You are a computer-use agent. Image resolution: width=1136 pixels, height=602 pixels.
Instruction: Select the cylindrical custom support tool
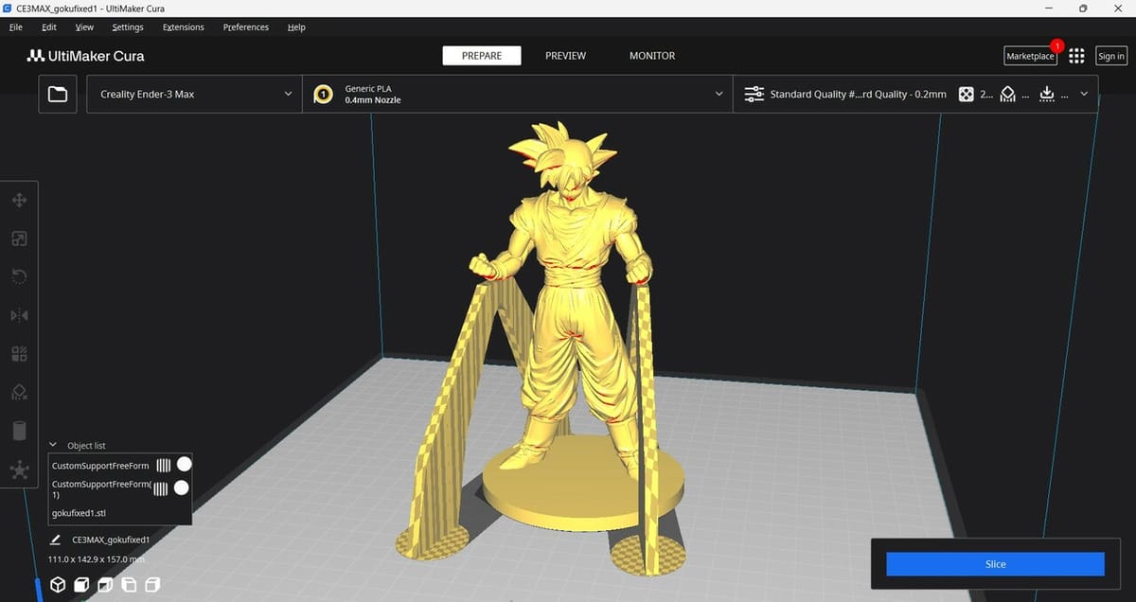coord(19,431)
